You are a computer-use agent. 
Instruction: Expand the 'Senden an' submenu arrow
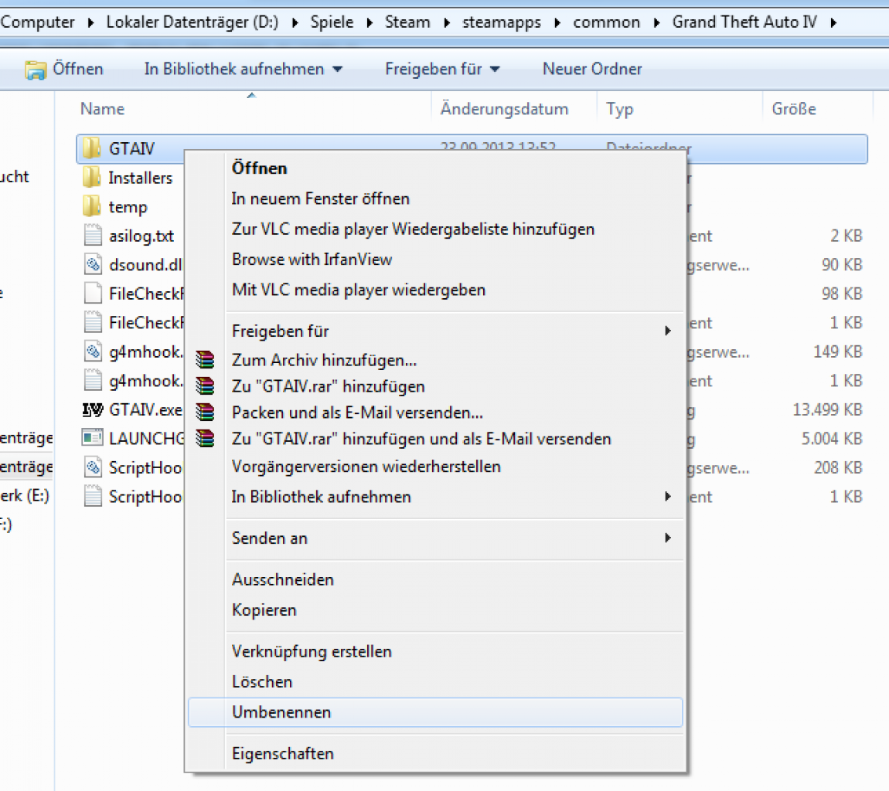(x=668, y=538)
